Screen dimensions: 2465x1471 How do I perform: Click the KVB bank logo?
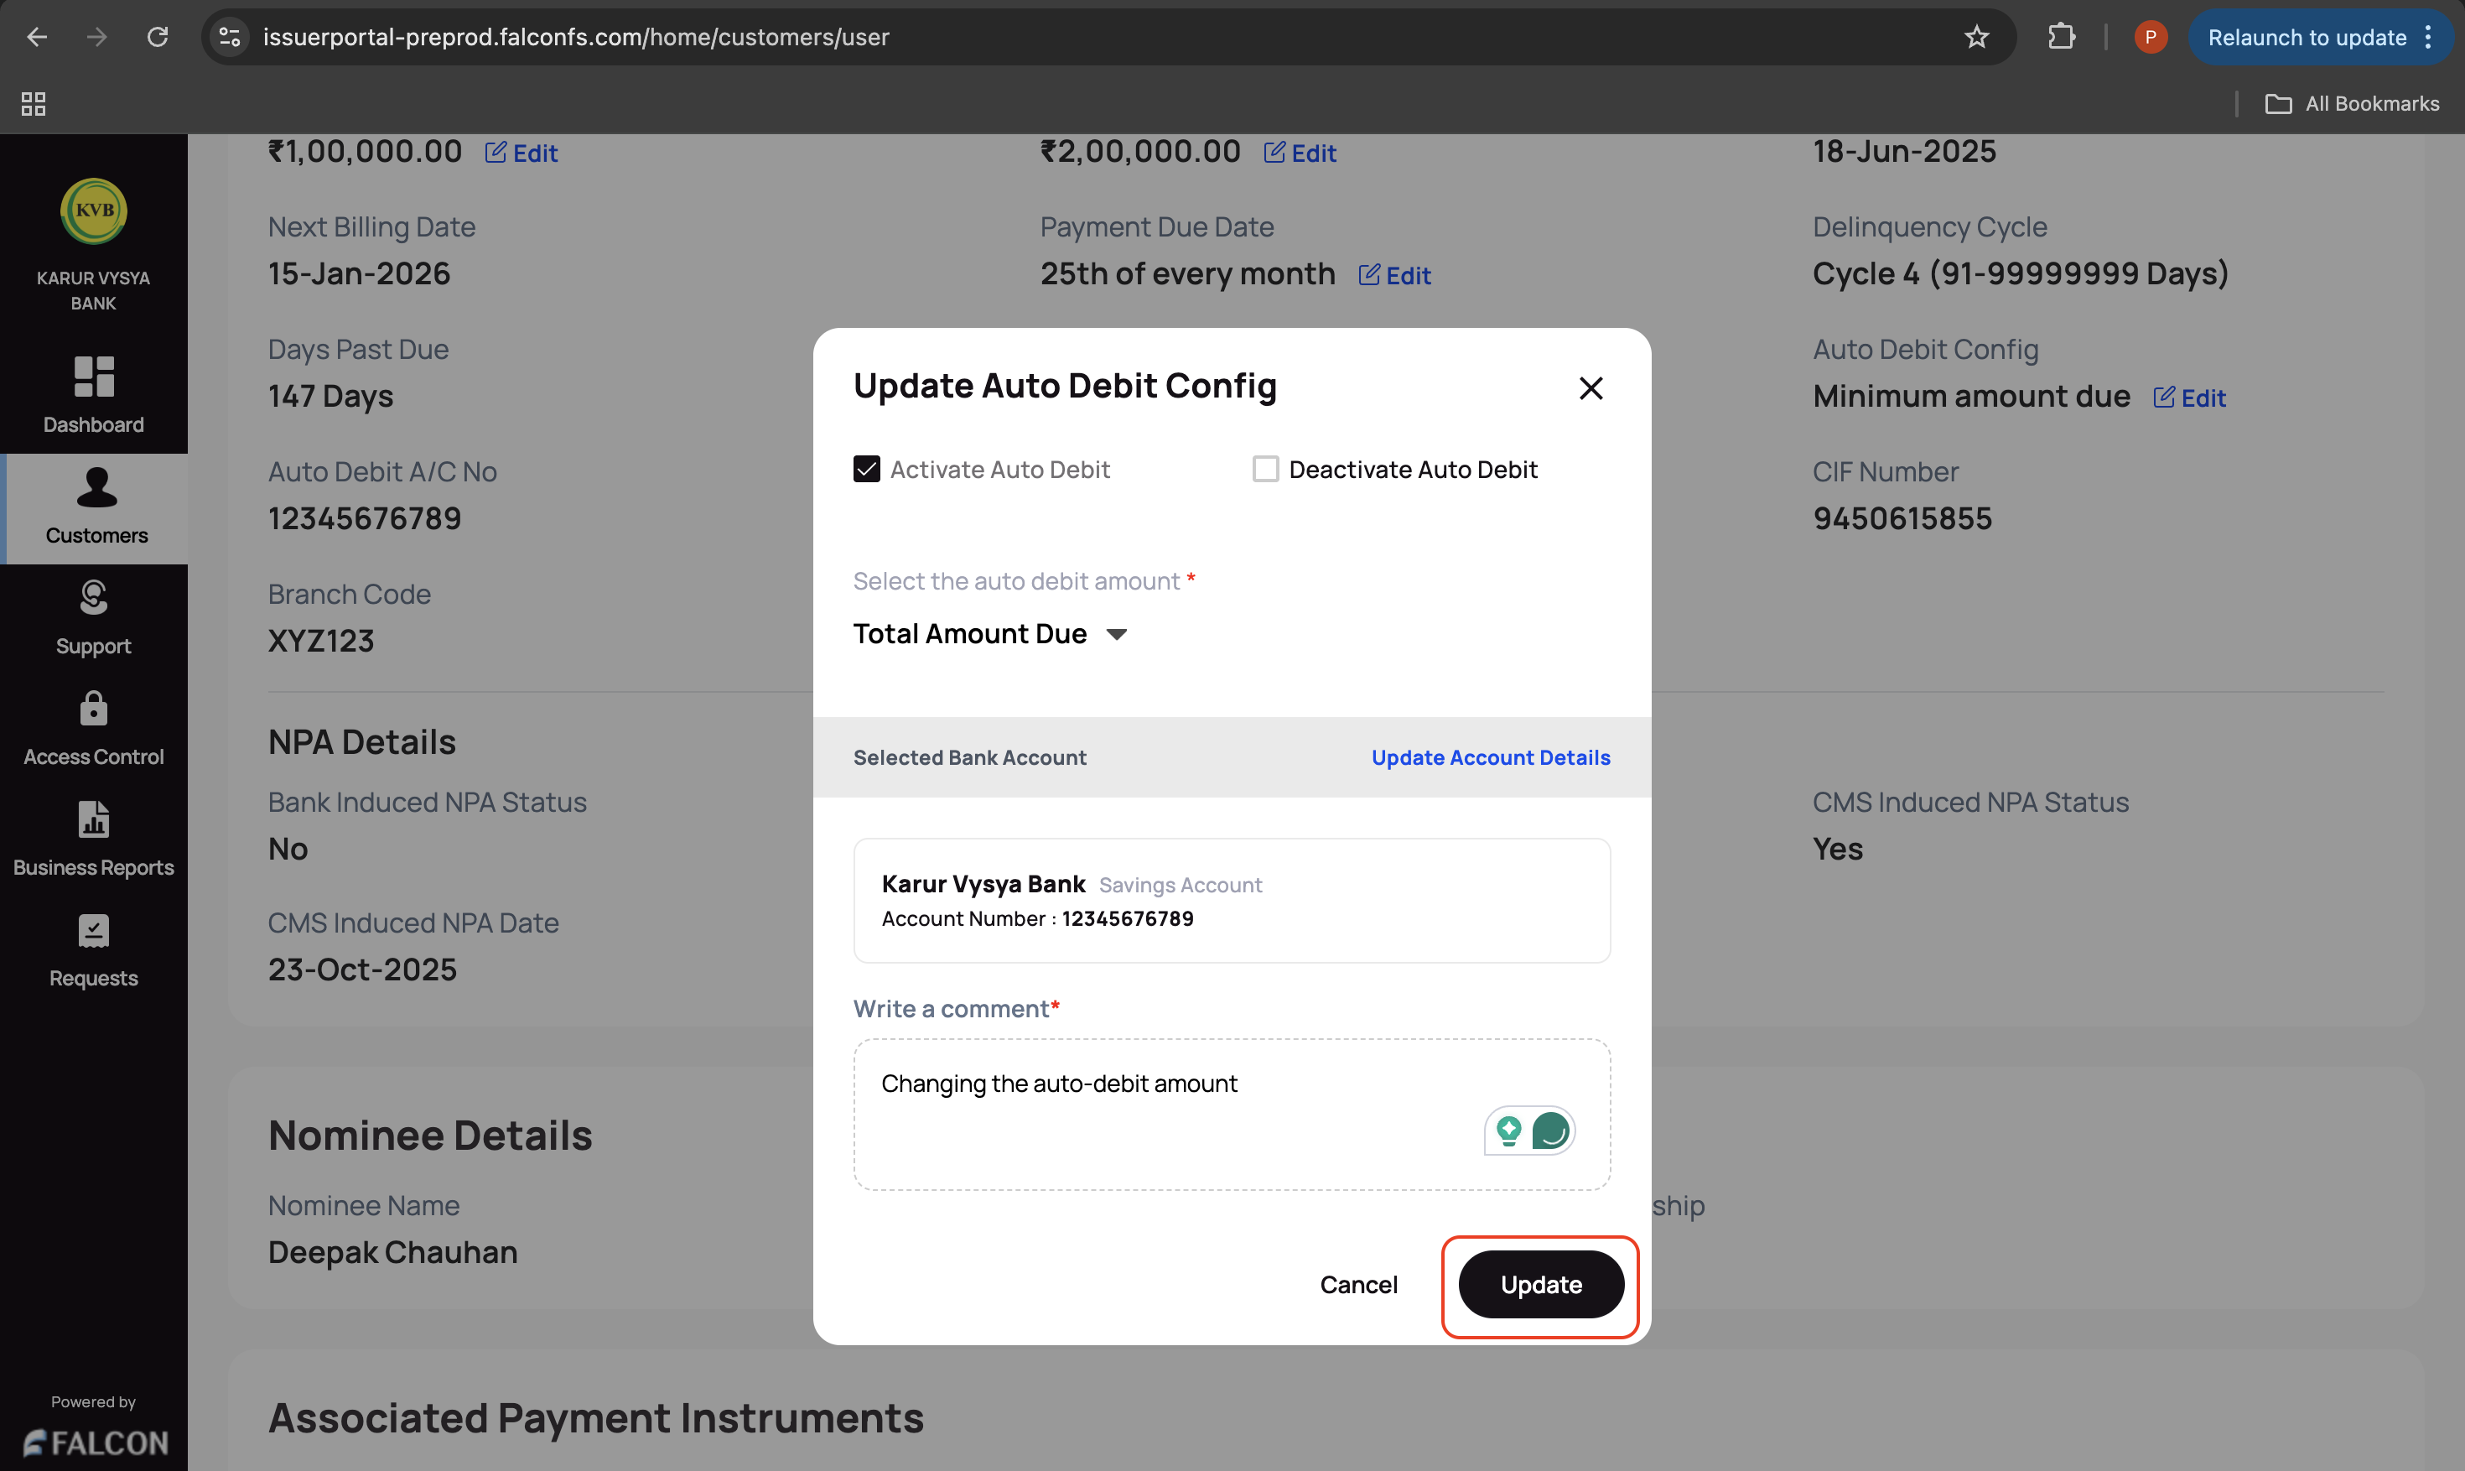(93, 211)
